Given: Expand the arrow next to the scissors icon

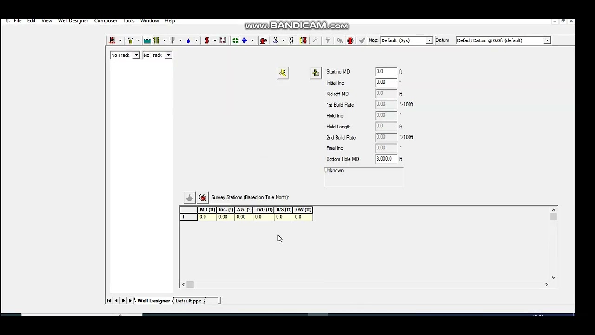Looking at the screenshot, I should 283,40.
